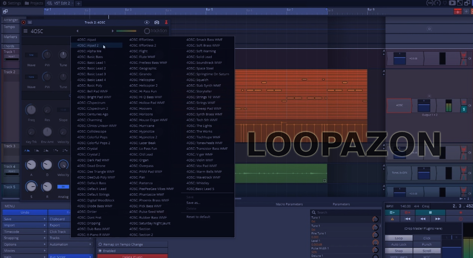
Task: Toggle the Loop button
Action: [x=399, y=238]
